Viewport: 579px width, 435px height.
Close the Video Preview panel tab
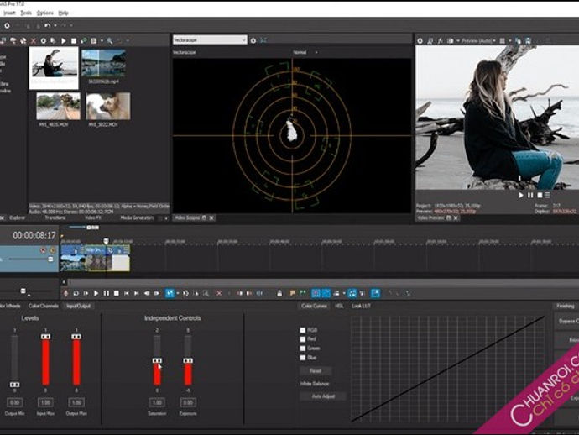tap(456, 217)
